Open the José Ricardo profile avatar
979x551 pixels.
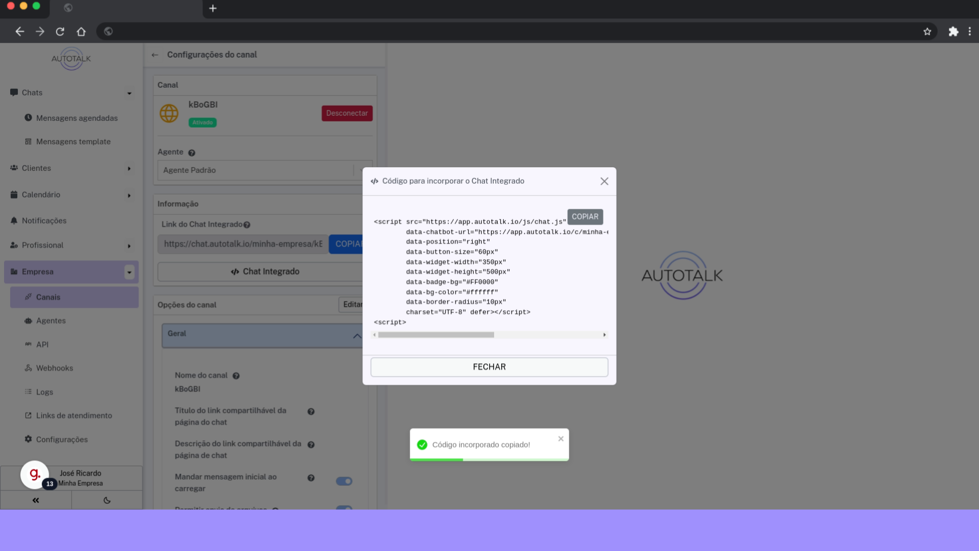[35, 474]
